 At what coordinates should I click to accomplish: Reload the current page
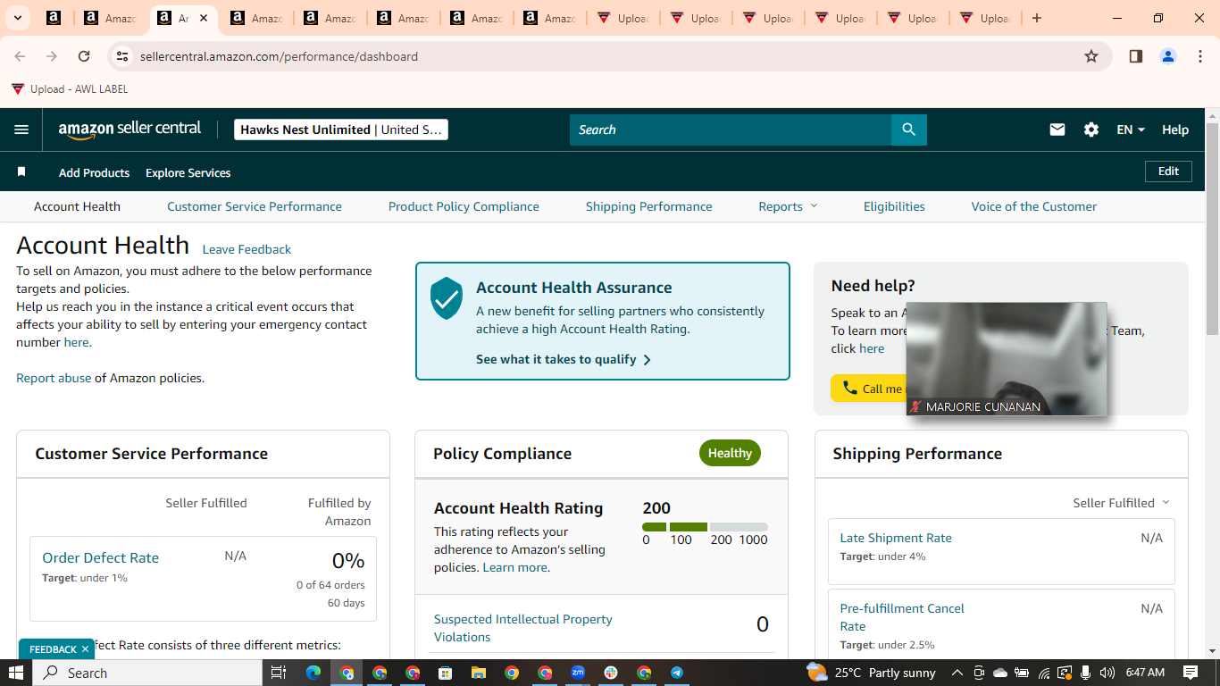[x=84, y=56]
